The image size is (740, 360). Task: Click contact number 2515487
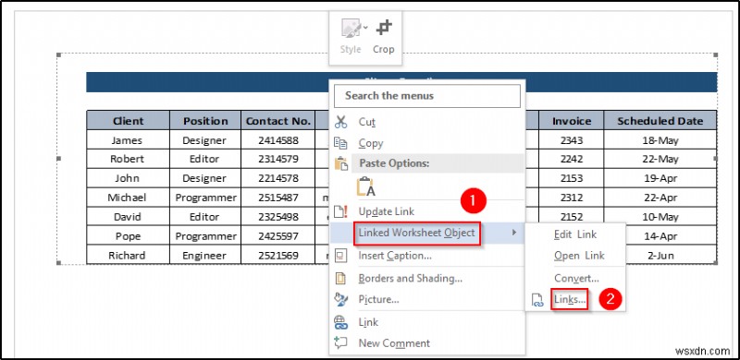click(278, 198)
